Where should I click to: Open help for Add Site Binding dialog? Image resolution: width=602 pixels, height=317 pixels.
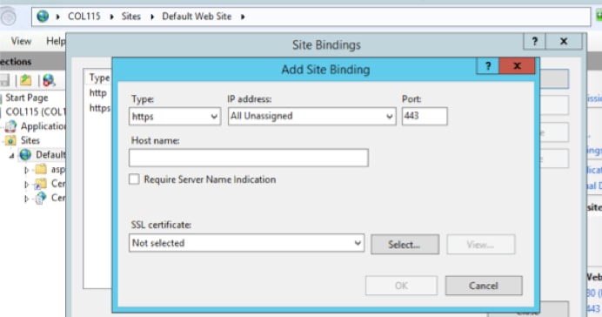[488, 66]
